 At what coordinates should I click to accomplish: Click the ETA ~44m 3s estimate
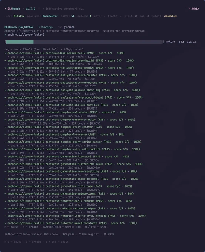188,42
